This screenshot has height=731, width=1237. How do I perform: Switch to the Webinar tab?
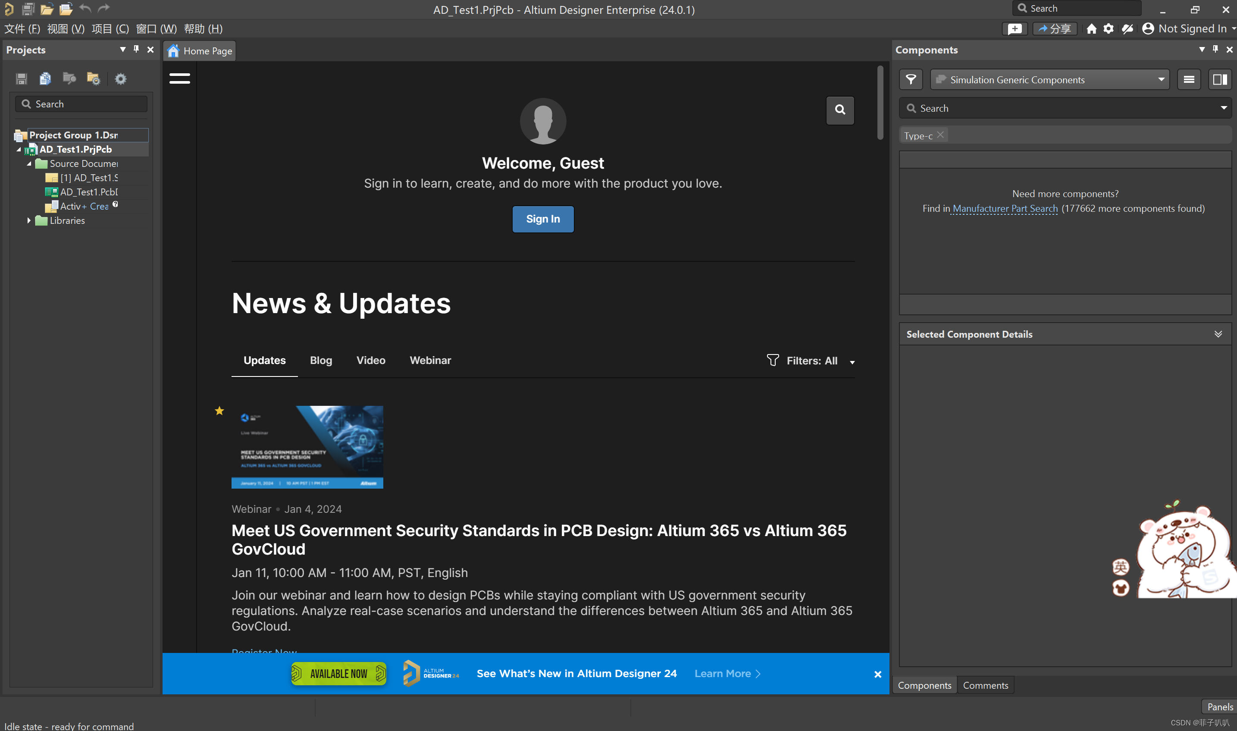pyautogui.click(x=430, y=360)
